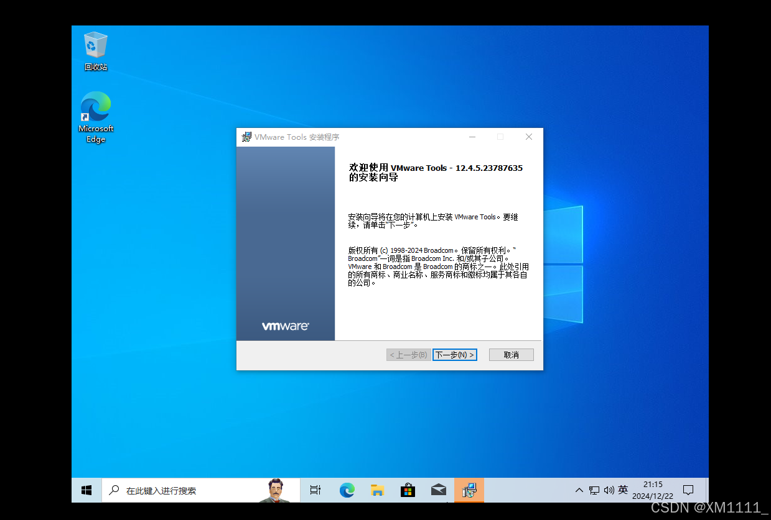771x520 pixels.
Task: Click the taskbar search box
Action: click(x=200, y=490)
